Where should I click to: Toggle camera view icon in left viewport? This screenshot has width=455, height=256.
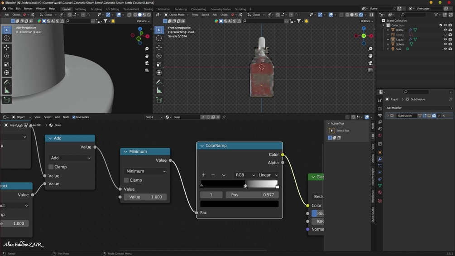tap(147, 63)
